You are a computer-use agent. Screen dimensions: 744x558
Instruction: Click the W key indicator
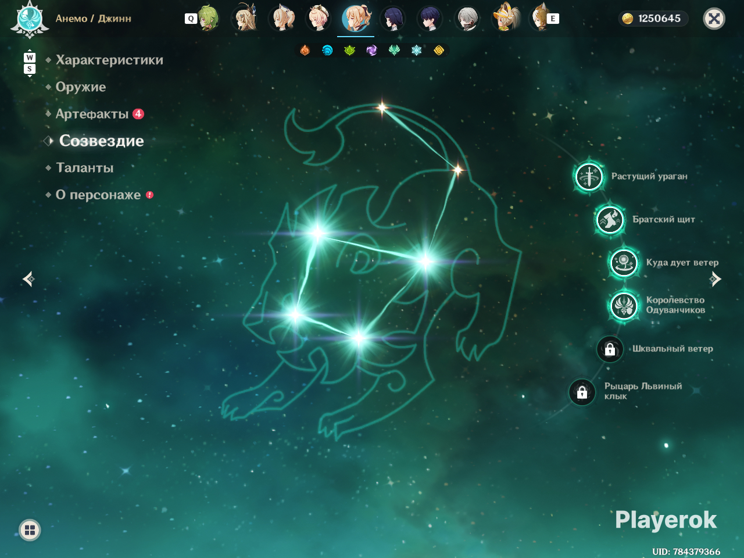click(x=30, y=58)
